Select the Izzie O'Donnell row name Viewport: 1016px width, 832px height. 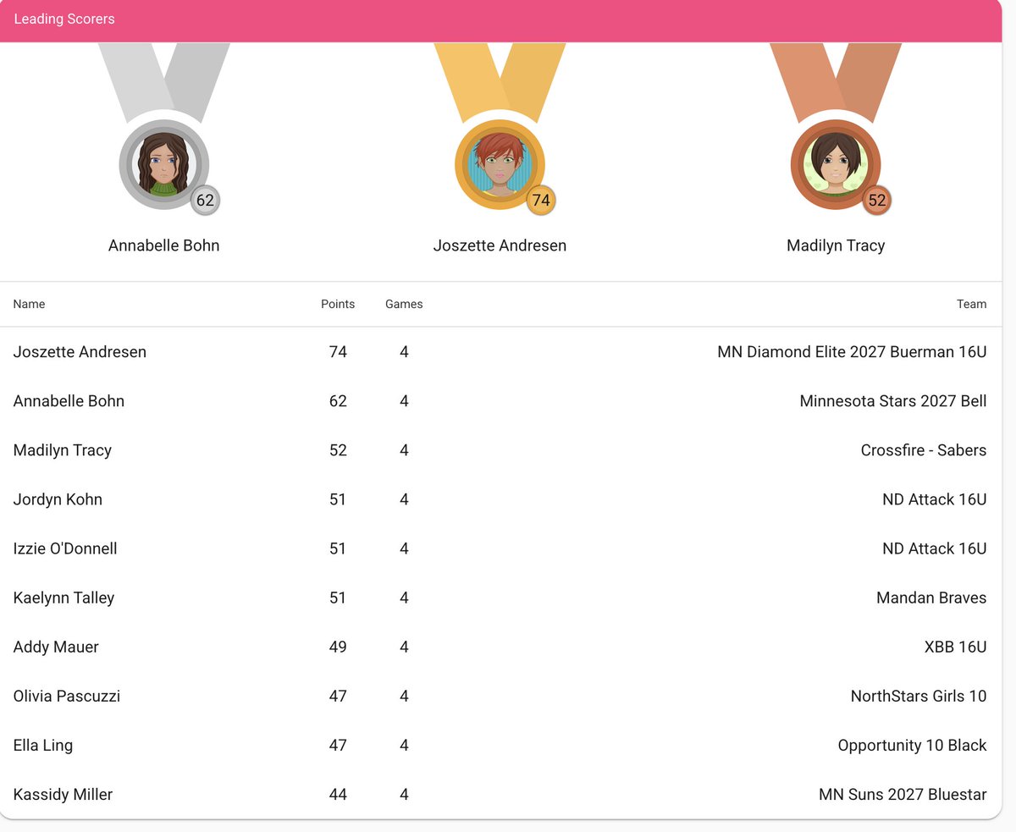(x=65, y=548)
